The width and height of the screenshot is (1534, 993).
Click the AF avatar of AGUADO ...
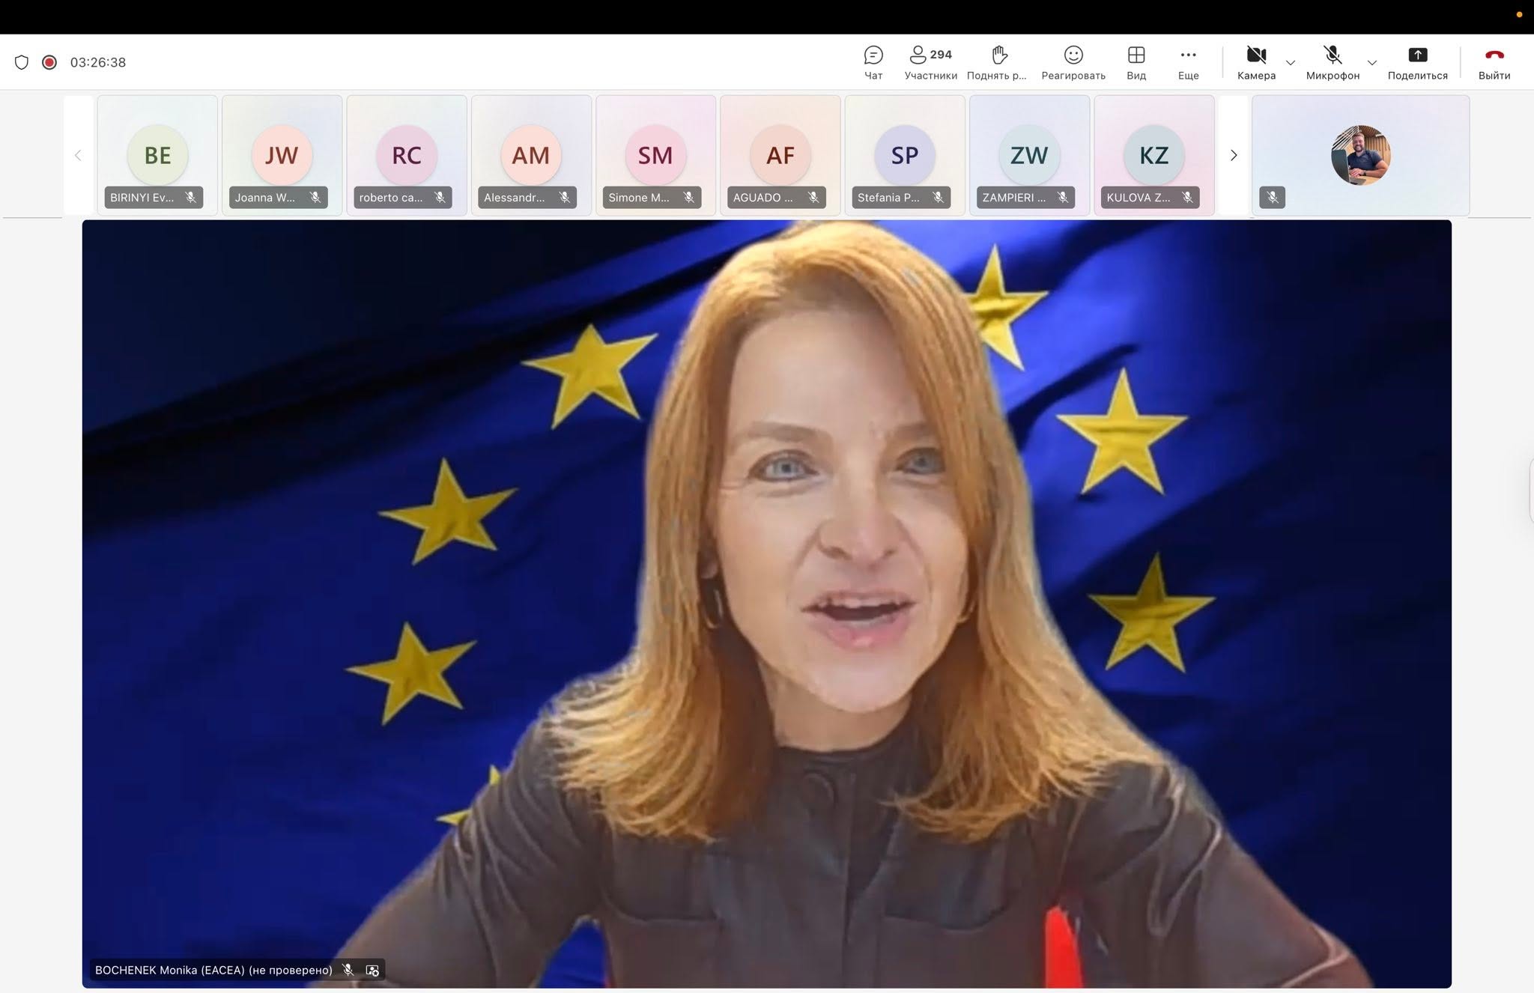pos(780,155)
